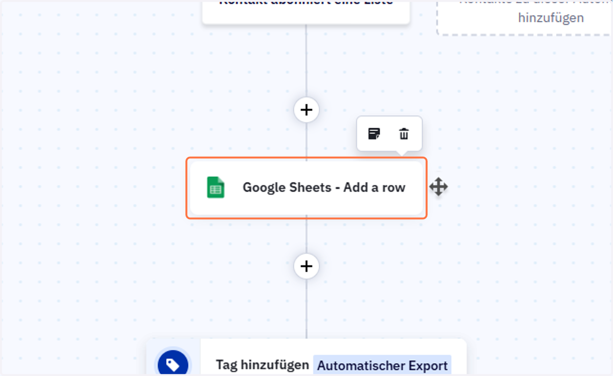Open the Tag hinzufügen step

(x=306, y=358)
